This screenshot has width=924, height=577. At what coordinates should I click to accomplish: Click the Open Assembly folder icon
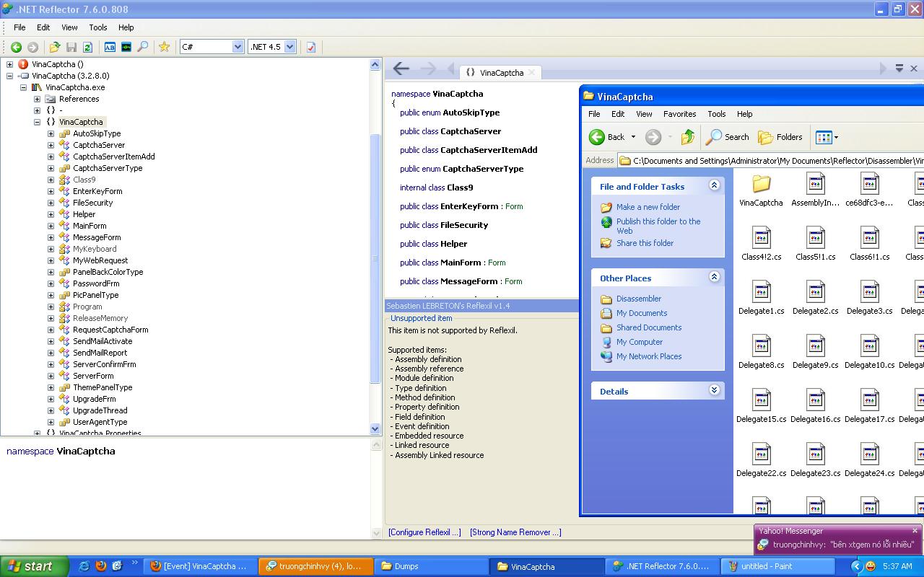[x=55, y=47]
